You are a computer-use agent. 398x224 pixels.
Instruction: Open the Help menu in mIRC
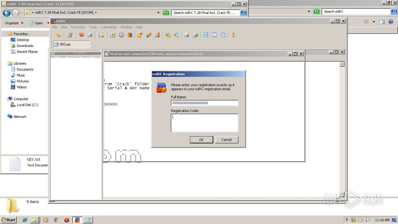tap(139, 27)
